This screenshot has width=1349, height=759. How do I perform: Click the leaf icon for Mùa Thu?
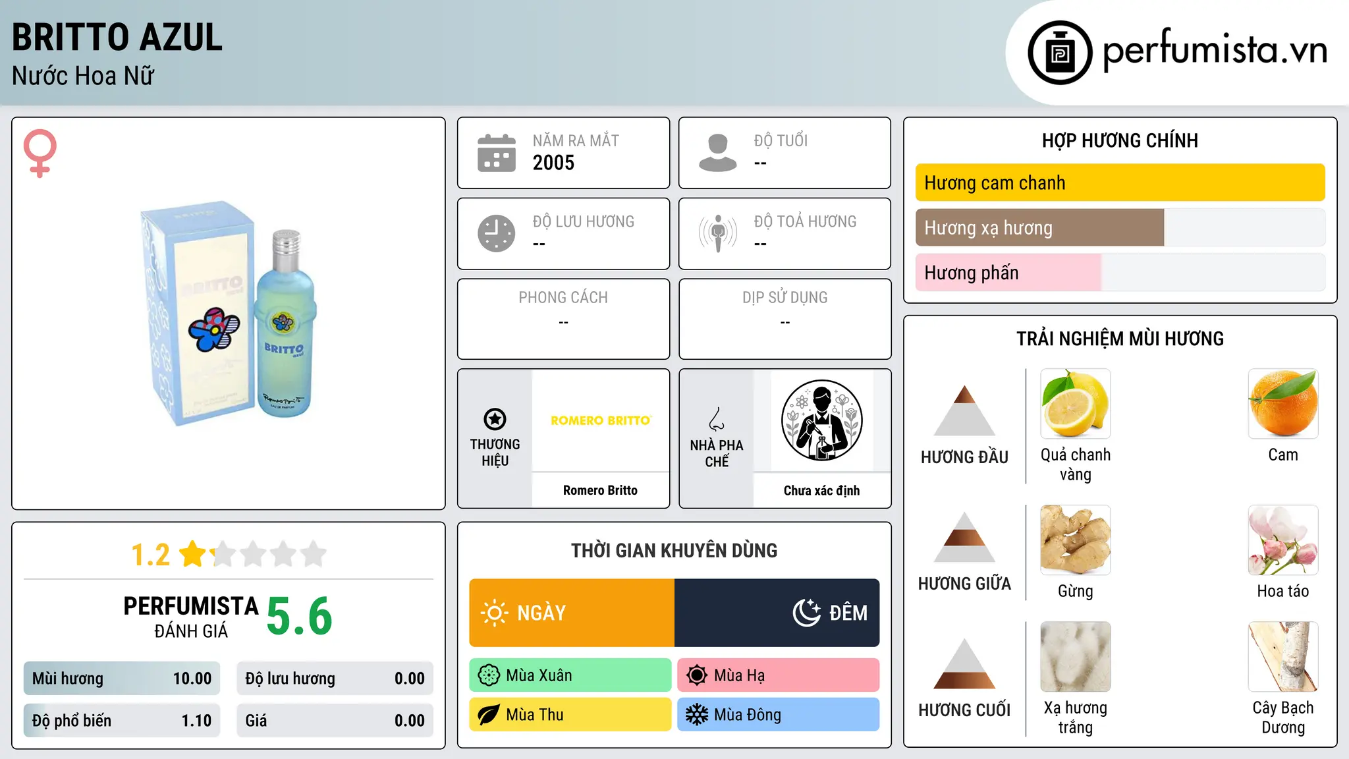coord(489,715)
